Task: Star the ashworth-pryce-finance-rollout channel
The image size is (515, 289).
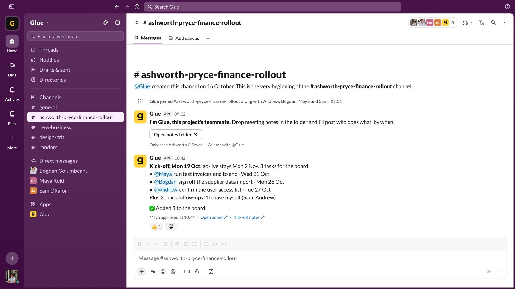Action: [x=137, y=22]
